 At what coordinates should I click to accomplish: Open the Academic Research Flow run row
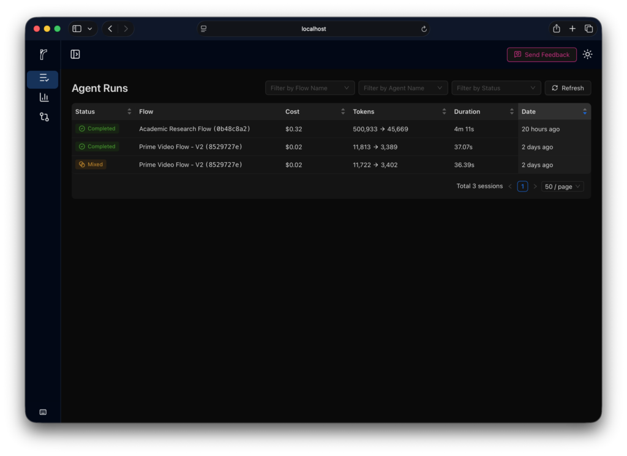(x=195, y=129)
